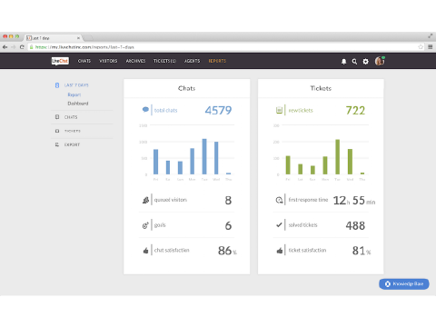The image size is (436, 327).
Task: Expand the sidebar EXPORT section
Action: point(72,144)
